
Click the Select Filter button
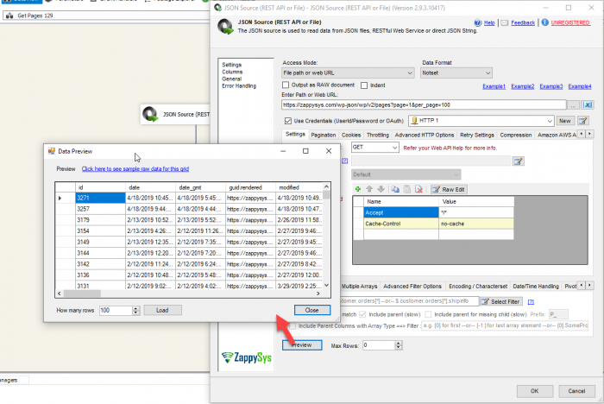501,301
